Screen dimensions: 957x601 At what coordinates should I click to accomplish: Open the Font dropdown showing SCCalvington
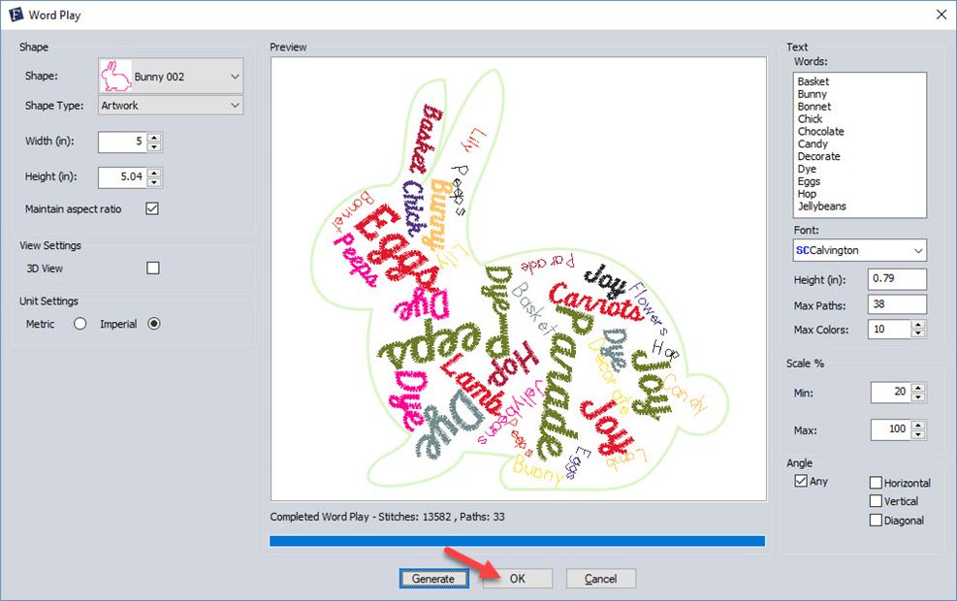(917, 250)
